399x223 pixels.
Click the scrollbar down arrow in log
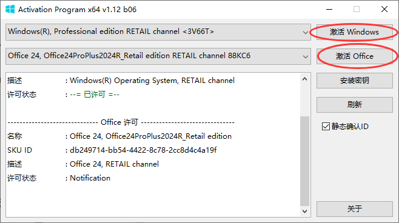[305, 211]
